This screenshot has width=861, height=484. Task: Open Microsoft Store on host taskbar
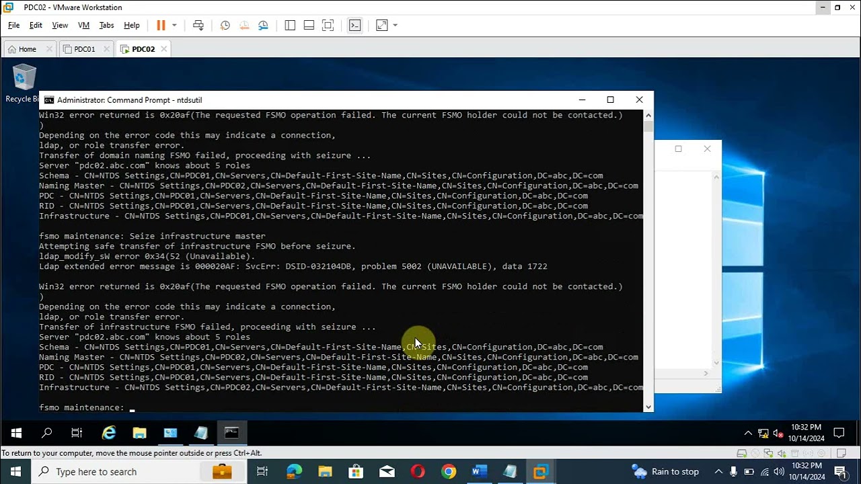click(x=356, y=472)
